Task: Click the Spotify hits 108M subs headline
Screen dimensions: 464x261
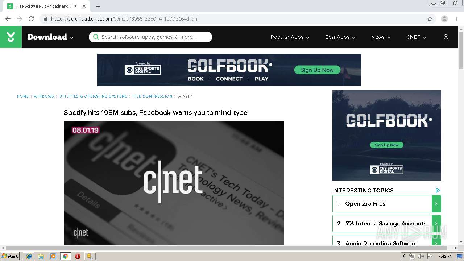Action: (x=156, y=113)
